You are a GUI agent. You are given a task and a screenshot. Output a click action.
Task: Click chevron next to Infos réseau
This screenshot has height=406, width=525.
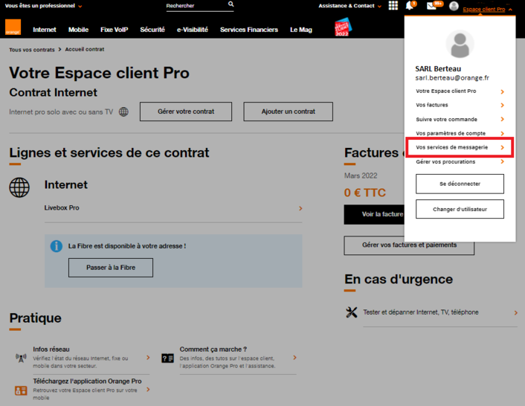[148, 358]
